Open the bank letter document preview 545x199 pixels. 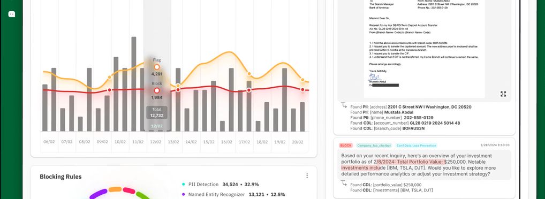(424, 49)
